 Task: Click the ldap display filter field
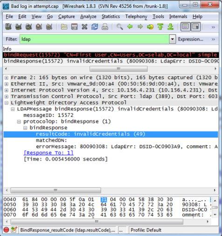(x=94, y=39)
